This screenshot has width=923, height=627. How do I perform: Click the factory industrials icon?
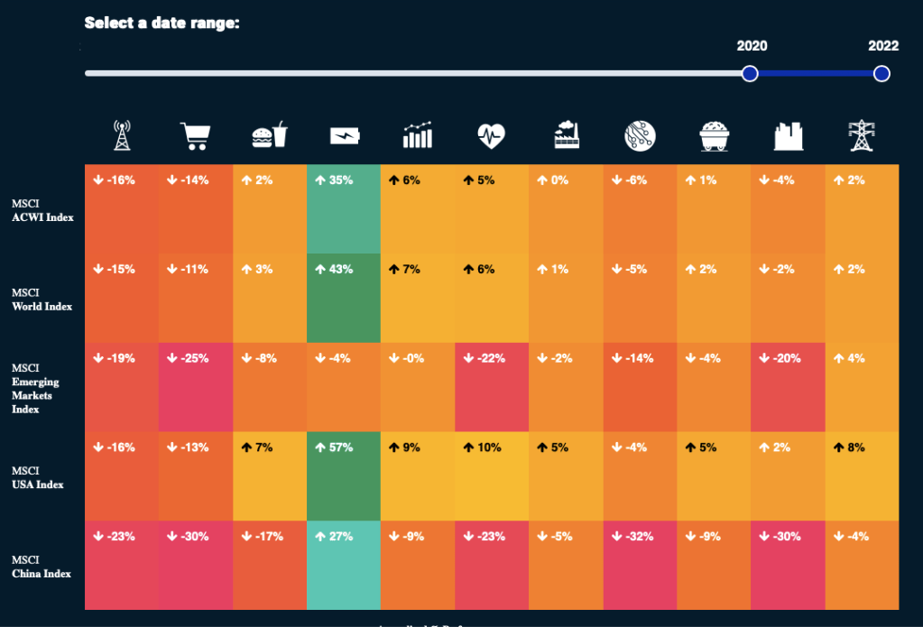pos(566,136)
